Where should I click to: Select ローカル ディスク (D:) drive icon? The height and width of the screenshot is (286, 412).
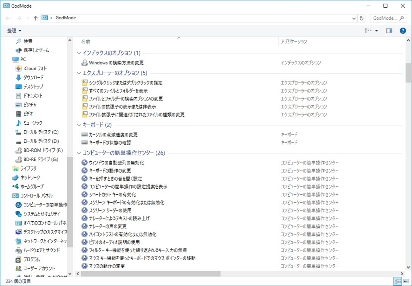(19, 141)
